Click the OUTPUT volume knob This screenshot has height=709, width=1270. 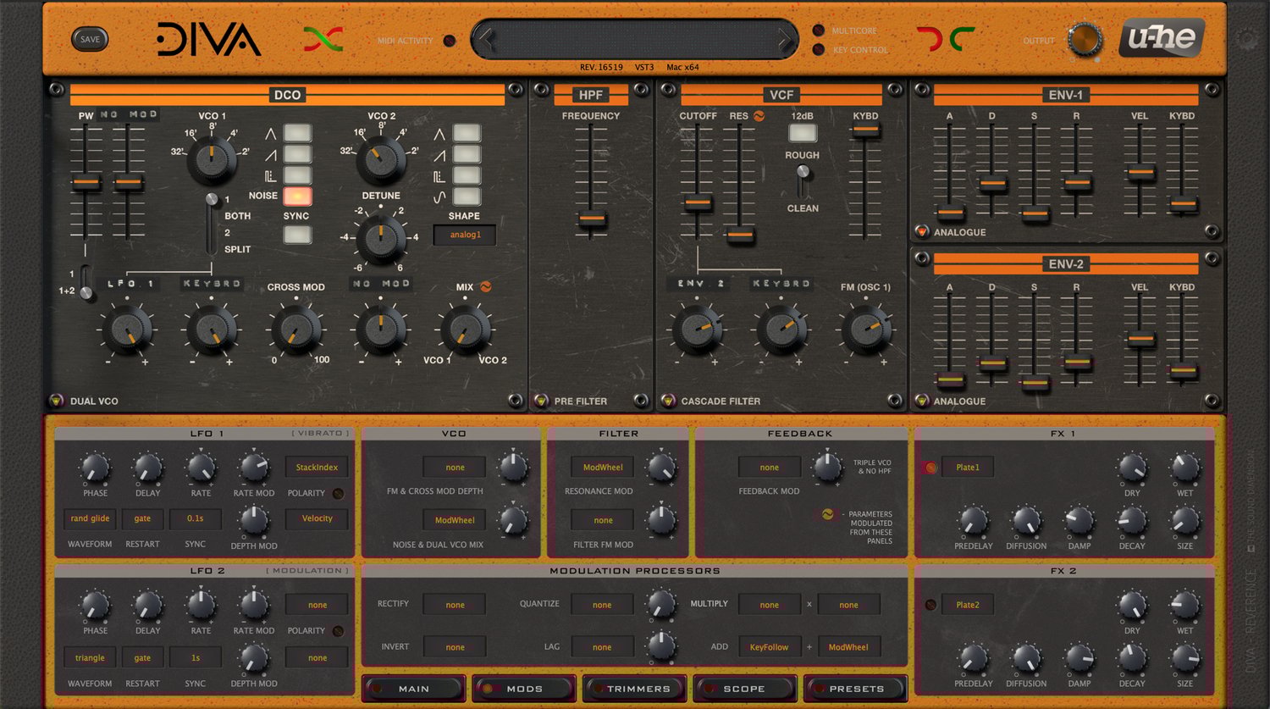(x=1085, y=40)
